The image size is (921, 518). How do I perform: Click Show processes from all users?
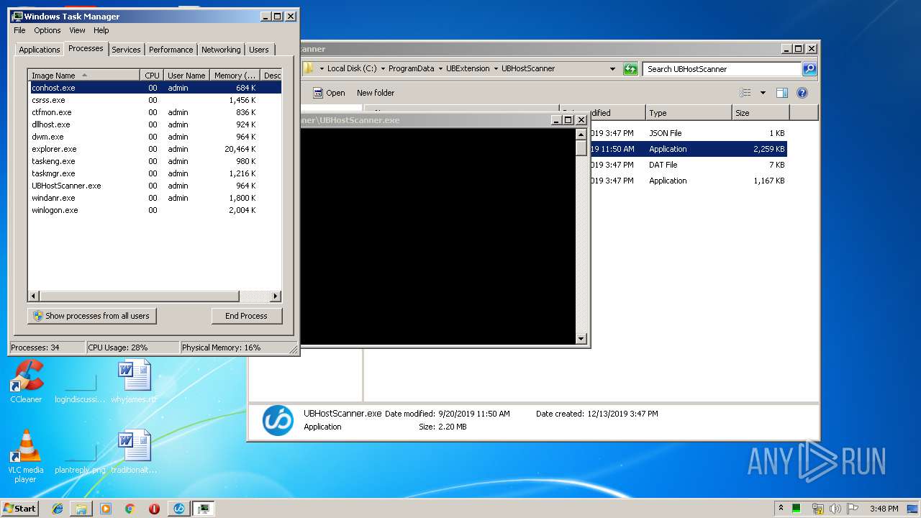(x=91, y=316)
